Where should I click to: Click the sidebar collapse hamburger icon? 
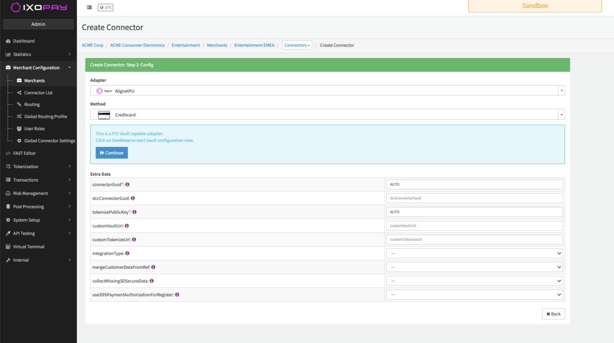[89, 7]
